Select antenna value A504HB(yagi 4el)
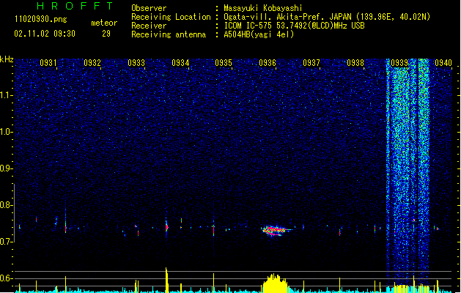Screen dimensions: 461x293 (x=259, y=34)
